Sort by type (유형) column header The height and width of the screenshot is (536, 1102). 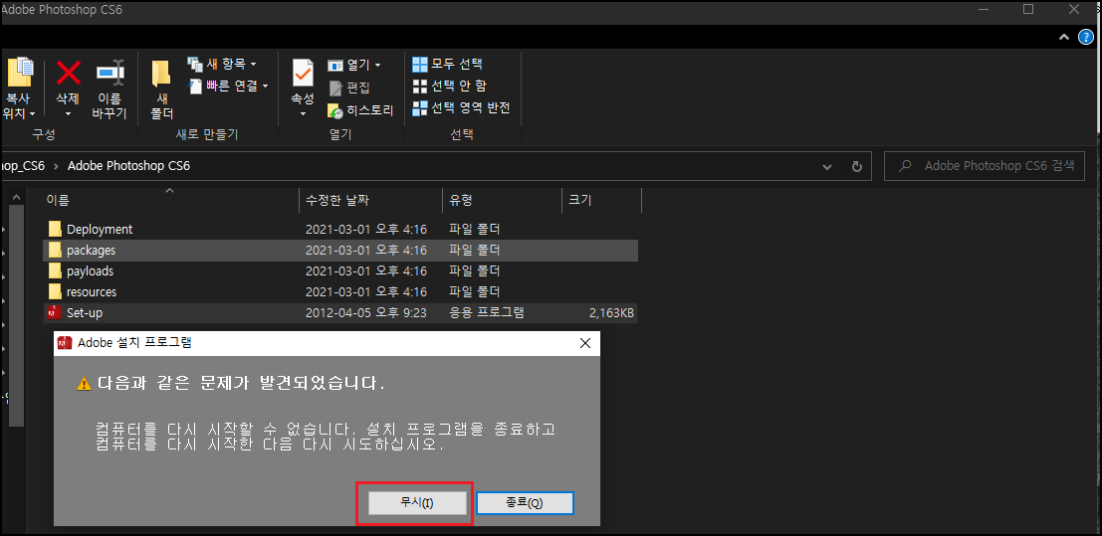coord(502,200)
